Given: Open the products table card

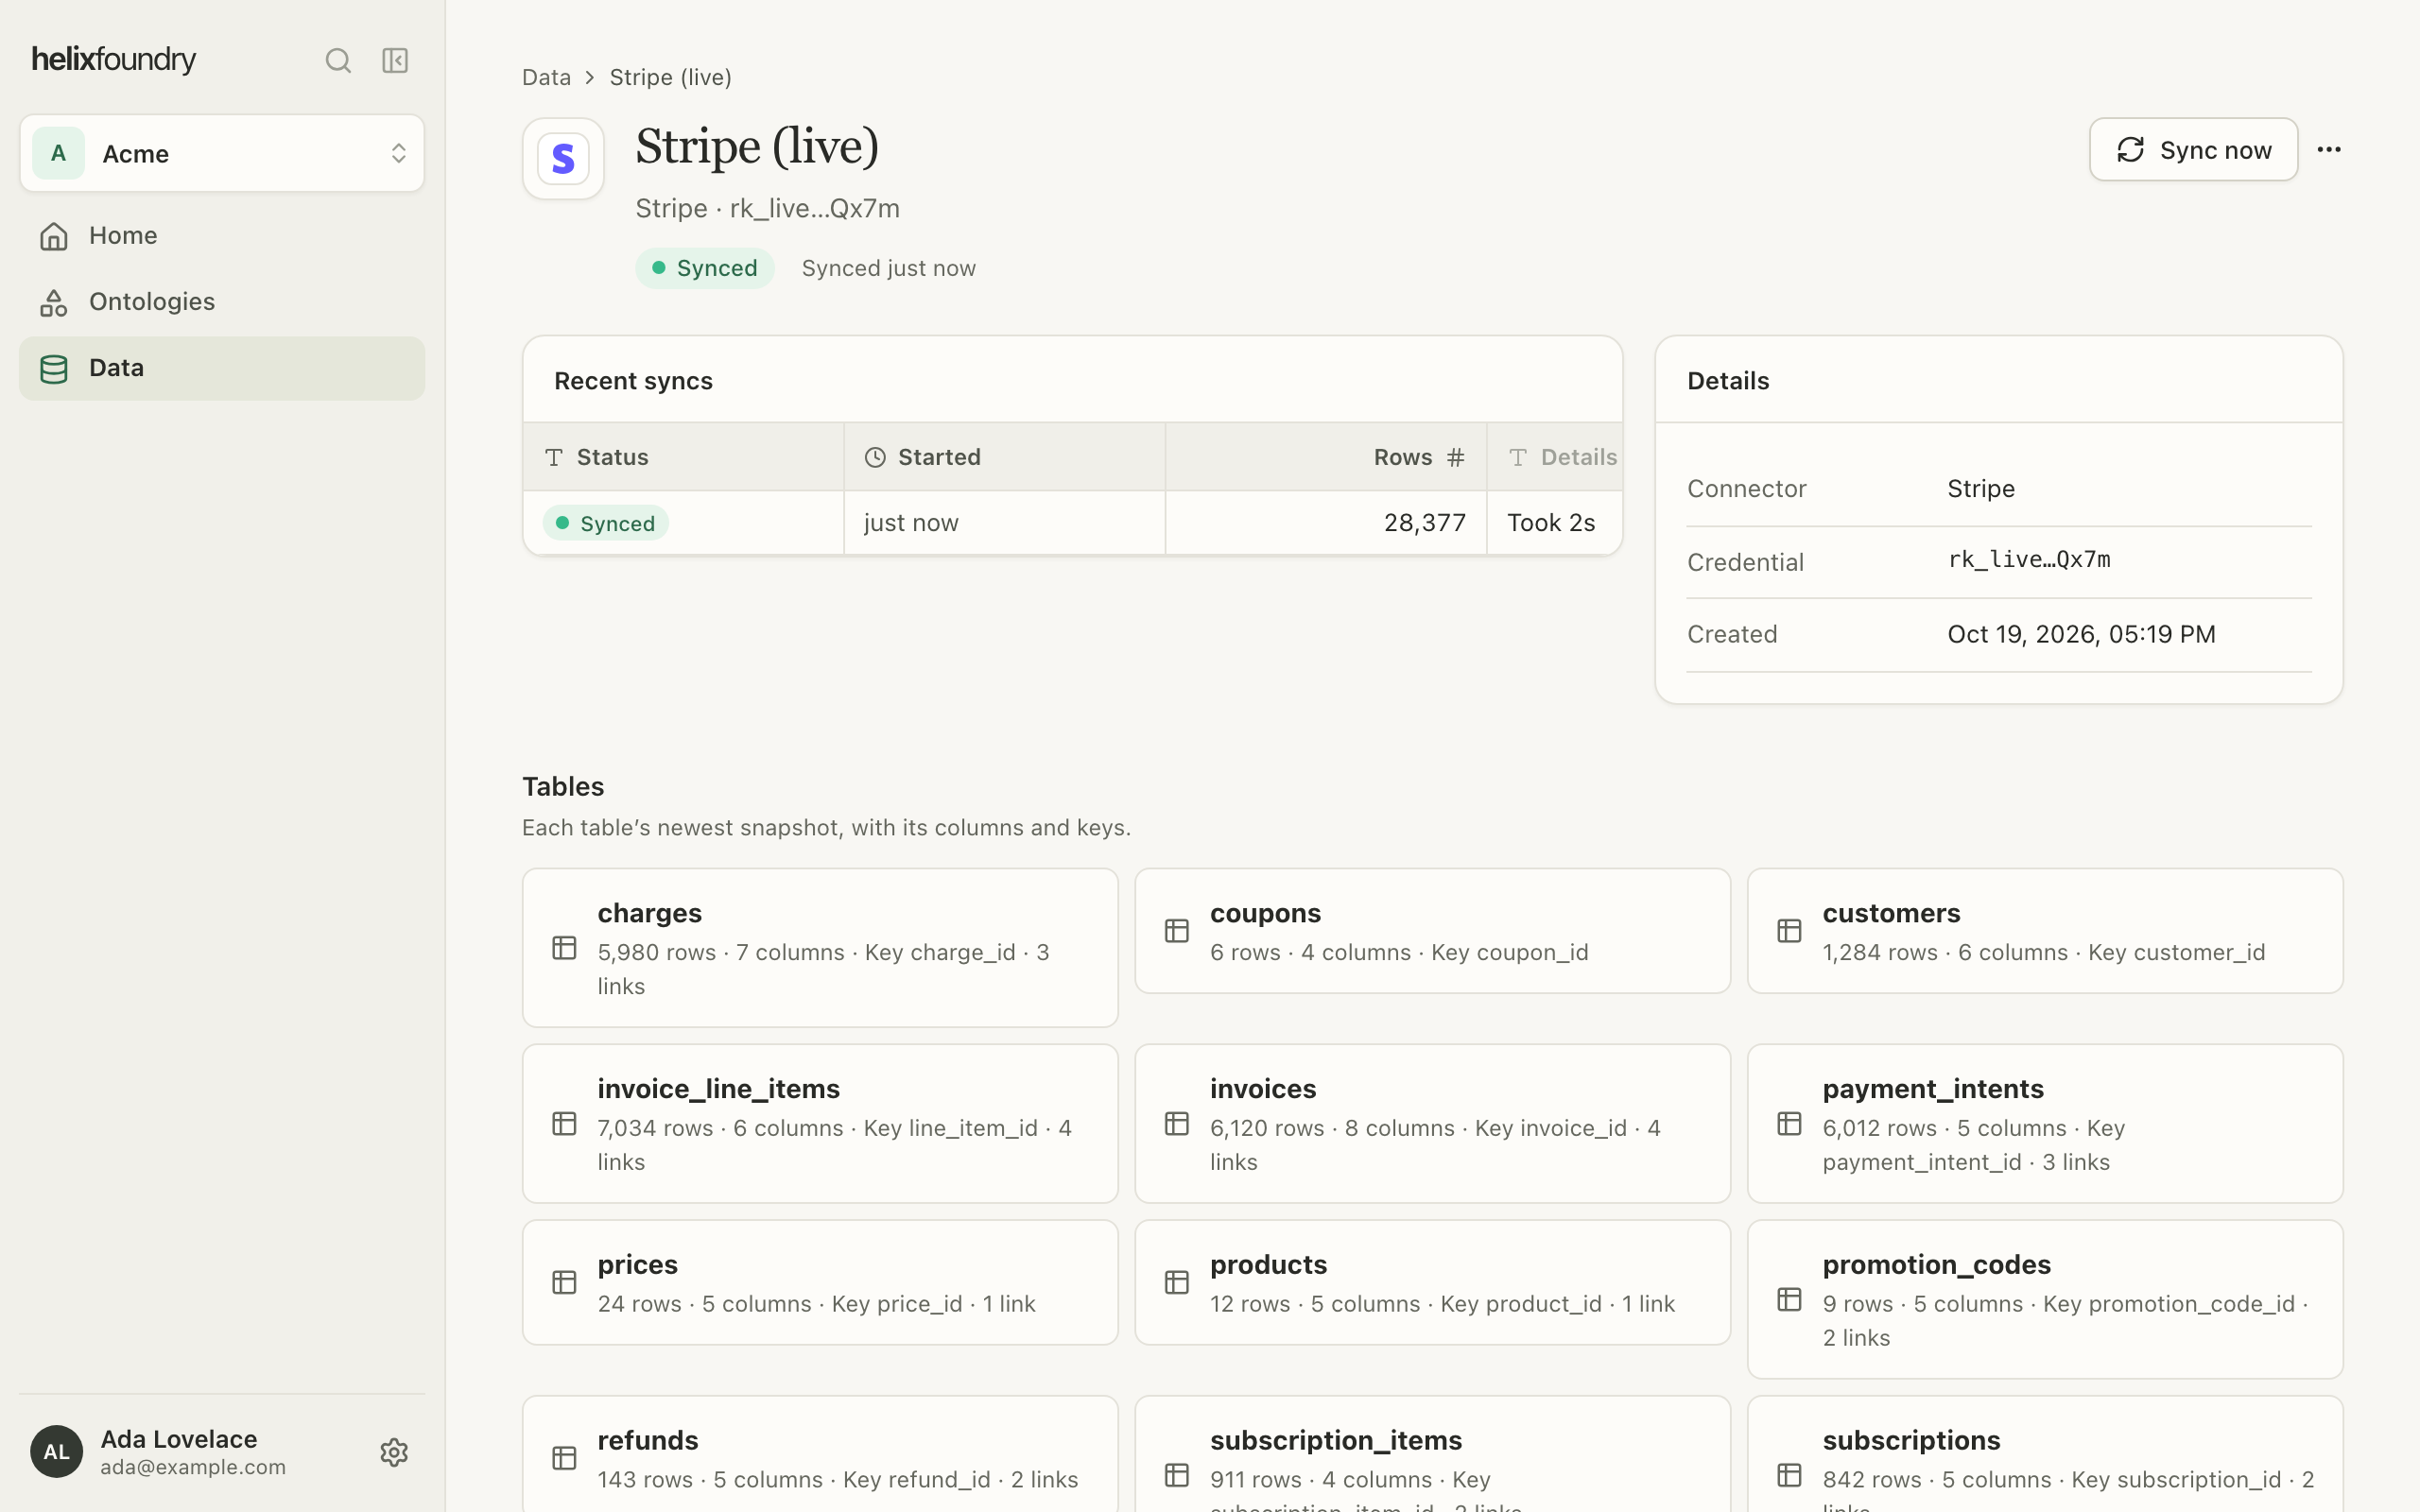Looking at the screenshot, I should point(1432,1282).
